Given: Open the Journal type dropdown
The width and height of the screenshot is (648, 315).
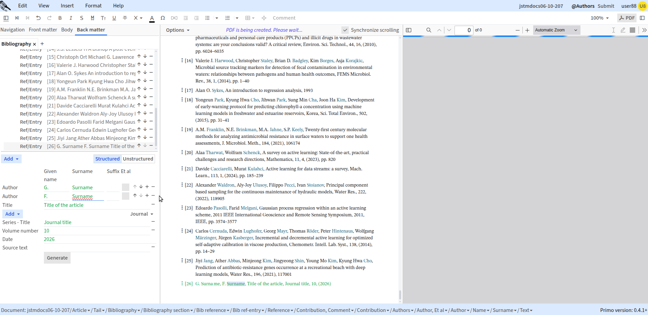Looking at the screenshot, I should point(142,214).
